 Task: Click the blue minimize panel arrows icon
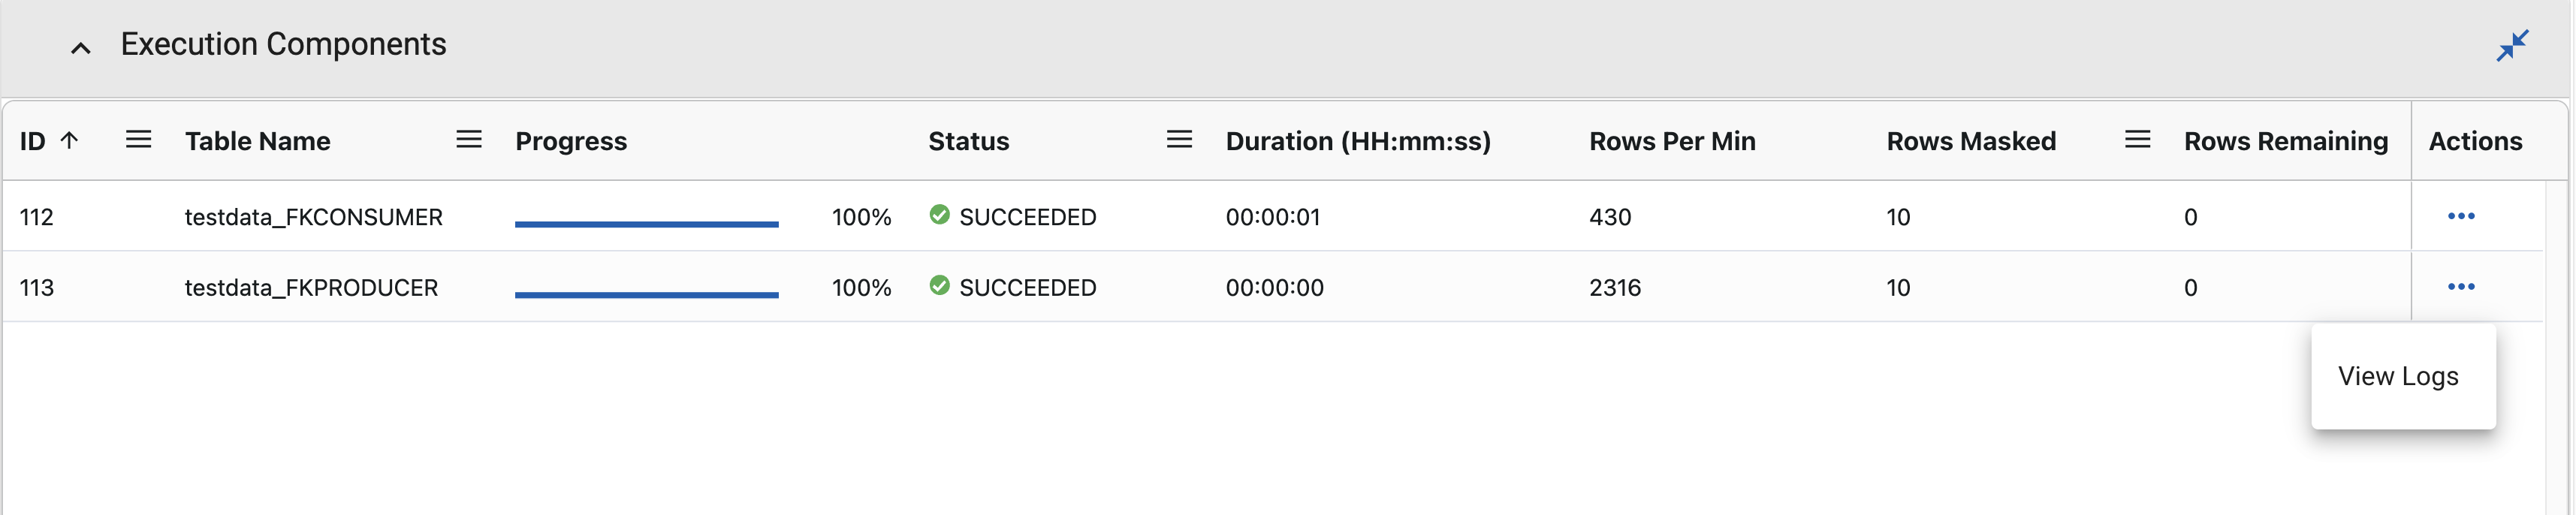point(2512,46)
